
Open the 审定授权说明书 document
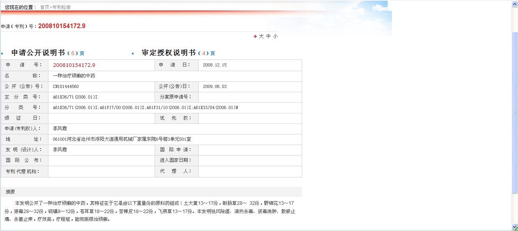tap(169, 53)
